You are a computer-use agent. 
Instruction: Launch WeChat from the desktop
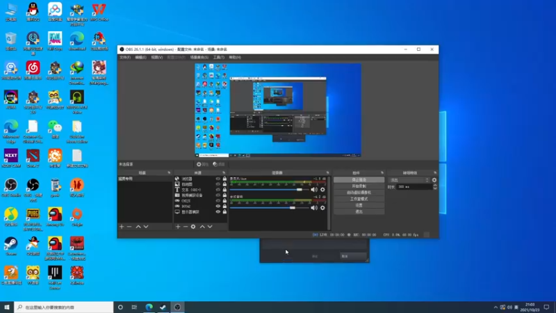pos(55,129)
